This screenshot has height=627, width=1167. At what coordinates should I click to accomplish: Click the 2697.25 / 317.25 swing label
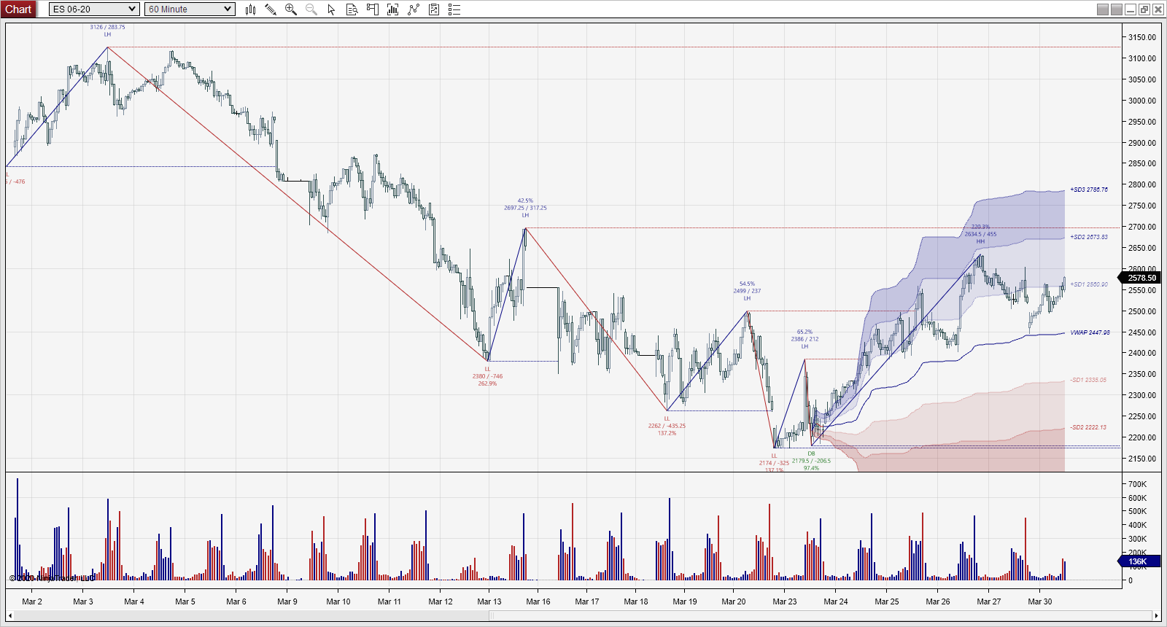pyautogui.click(x=525, y=208)
